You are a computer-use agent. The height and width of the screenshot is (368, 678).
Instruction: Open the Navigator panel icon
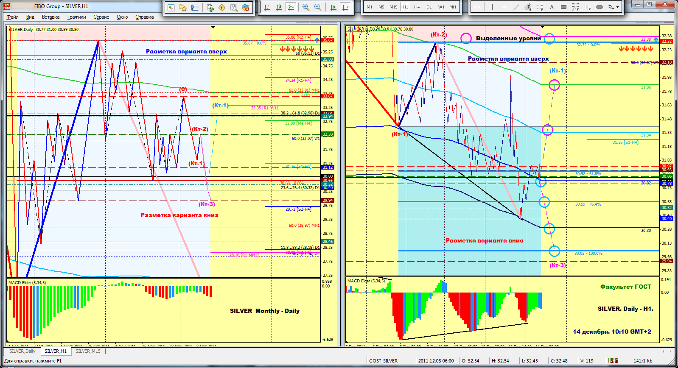coord(183,7)
